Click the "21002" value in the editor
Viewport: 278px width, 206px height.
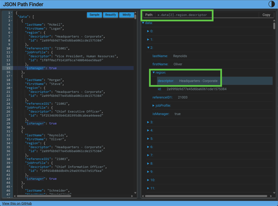pos(61,104)
